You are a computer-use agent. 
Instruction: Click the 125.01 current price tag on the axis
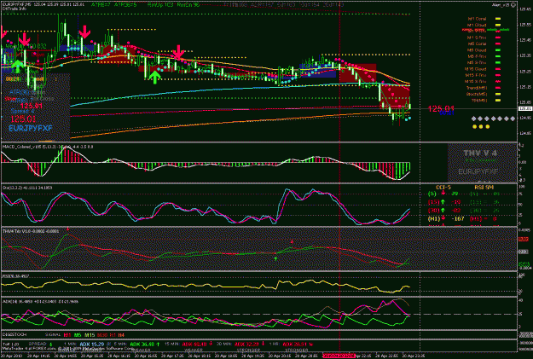click(x=525, y=109)
